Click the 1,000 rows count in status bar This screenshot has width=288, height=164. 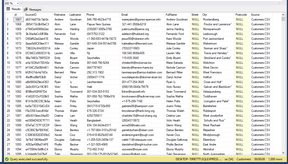click(x=275, y=159)
